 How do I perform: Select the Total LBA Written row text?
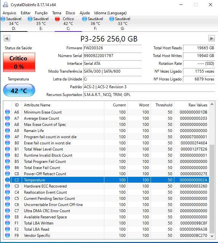[39, 223]
